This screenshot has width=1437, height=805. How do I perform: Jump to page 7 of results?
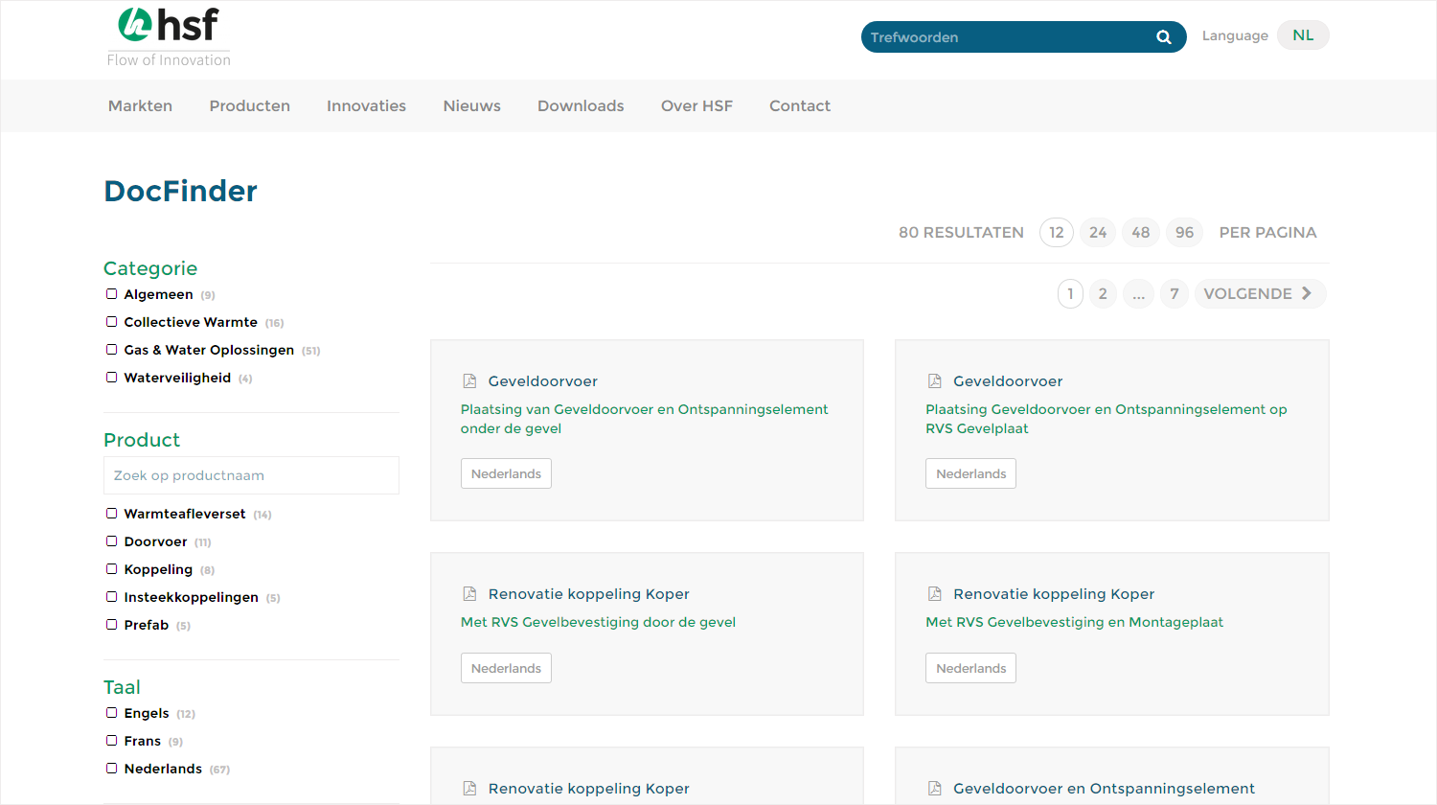(1174, 294)
